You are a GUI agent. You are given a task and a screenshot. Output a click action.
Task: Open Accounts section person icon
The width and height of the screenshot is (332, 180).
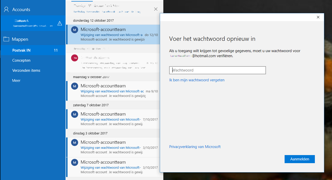pyautogui.click(x=6, y=10)
